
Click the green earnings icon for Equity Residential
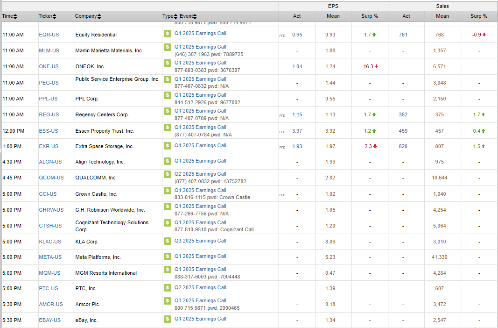pos(168,34)
